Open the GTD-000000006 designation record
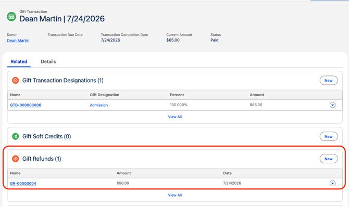The image size is (349, 207). click(x=26, y=105)
